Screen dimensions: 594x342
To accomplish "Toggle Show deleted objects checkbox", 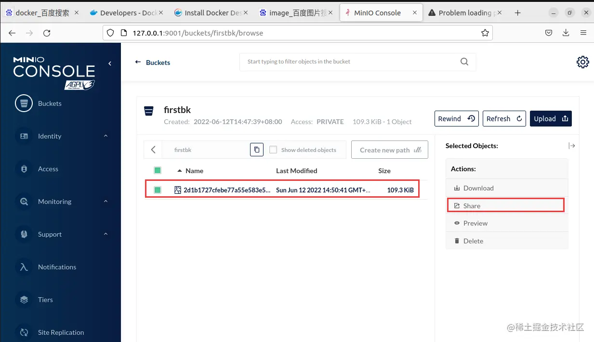I will point(273,150).
